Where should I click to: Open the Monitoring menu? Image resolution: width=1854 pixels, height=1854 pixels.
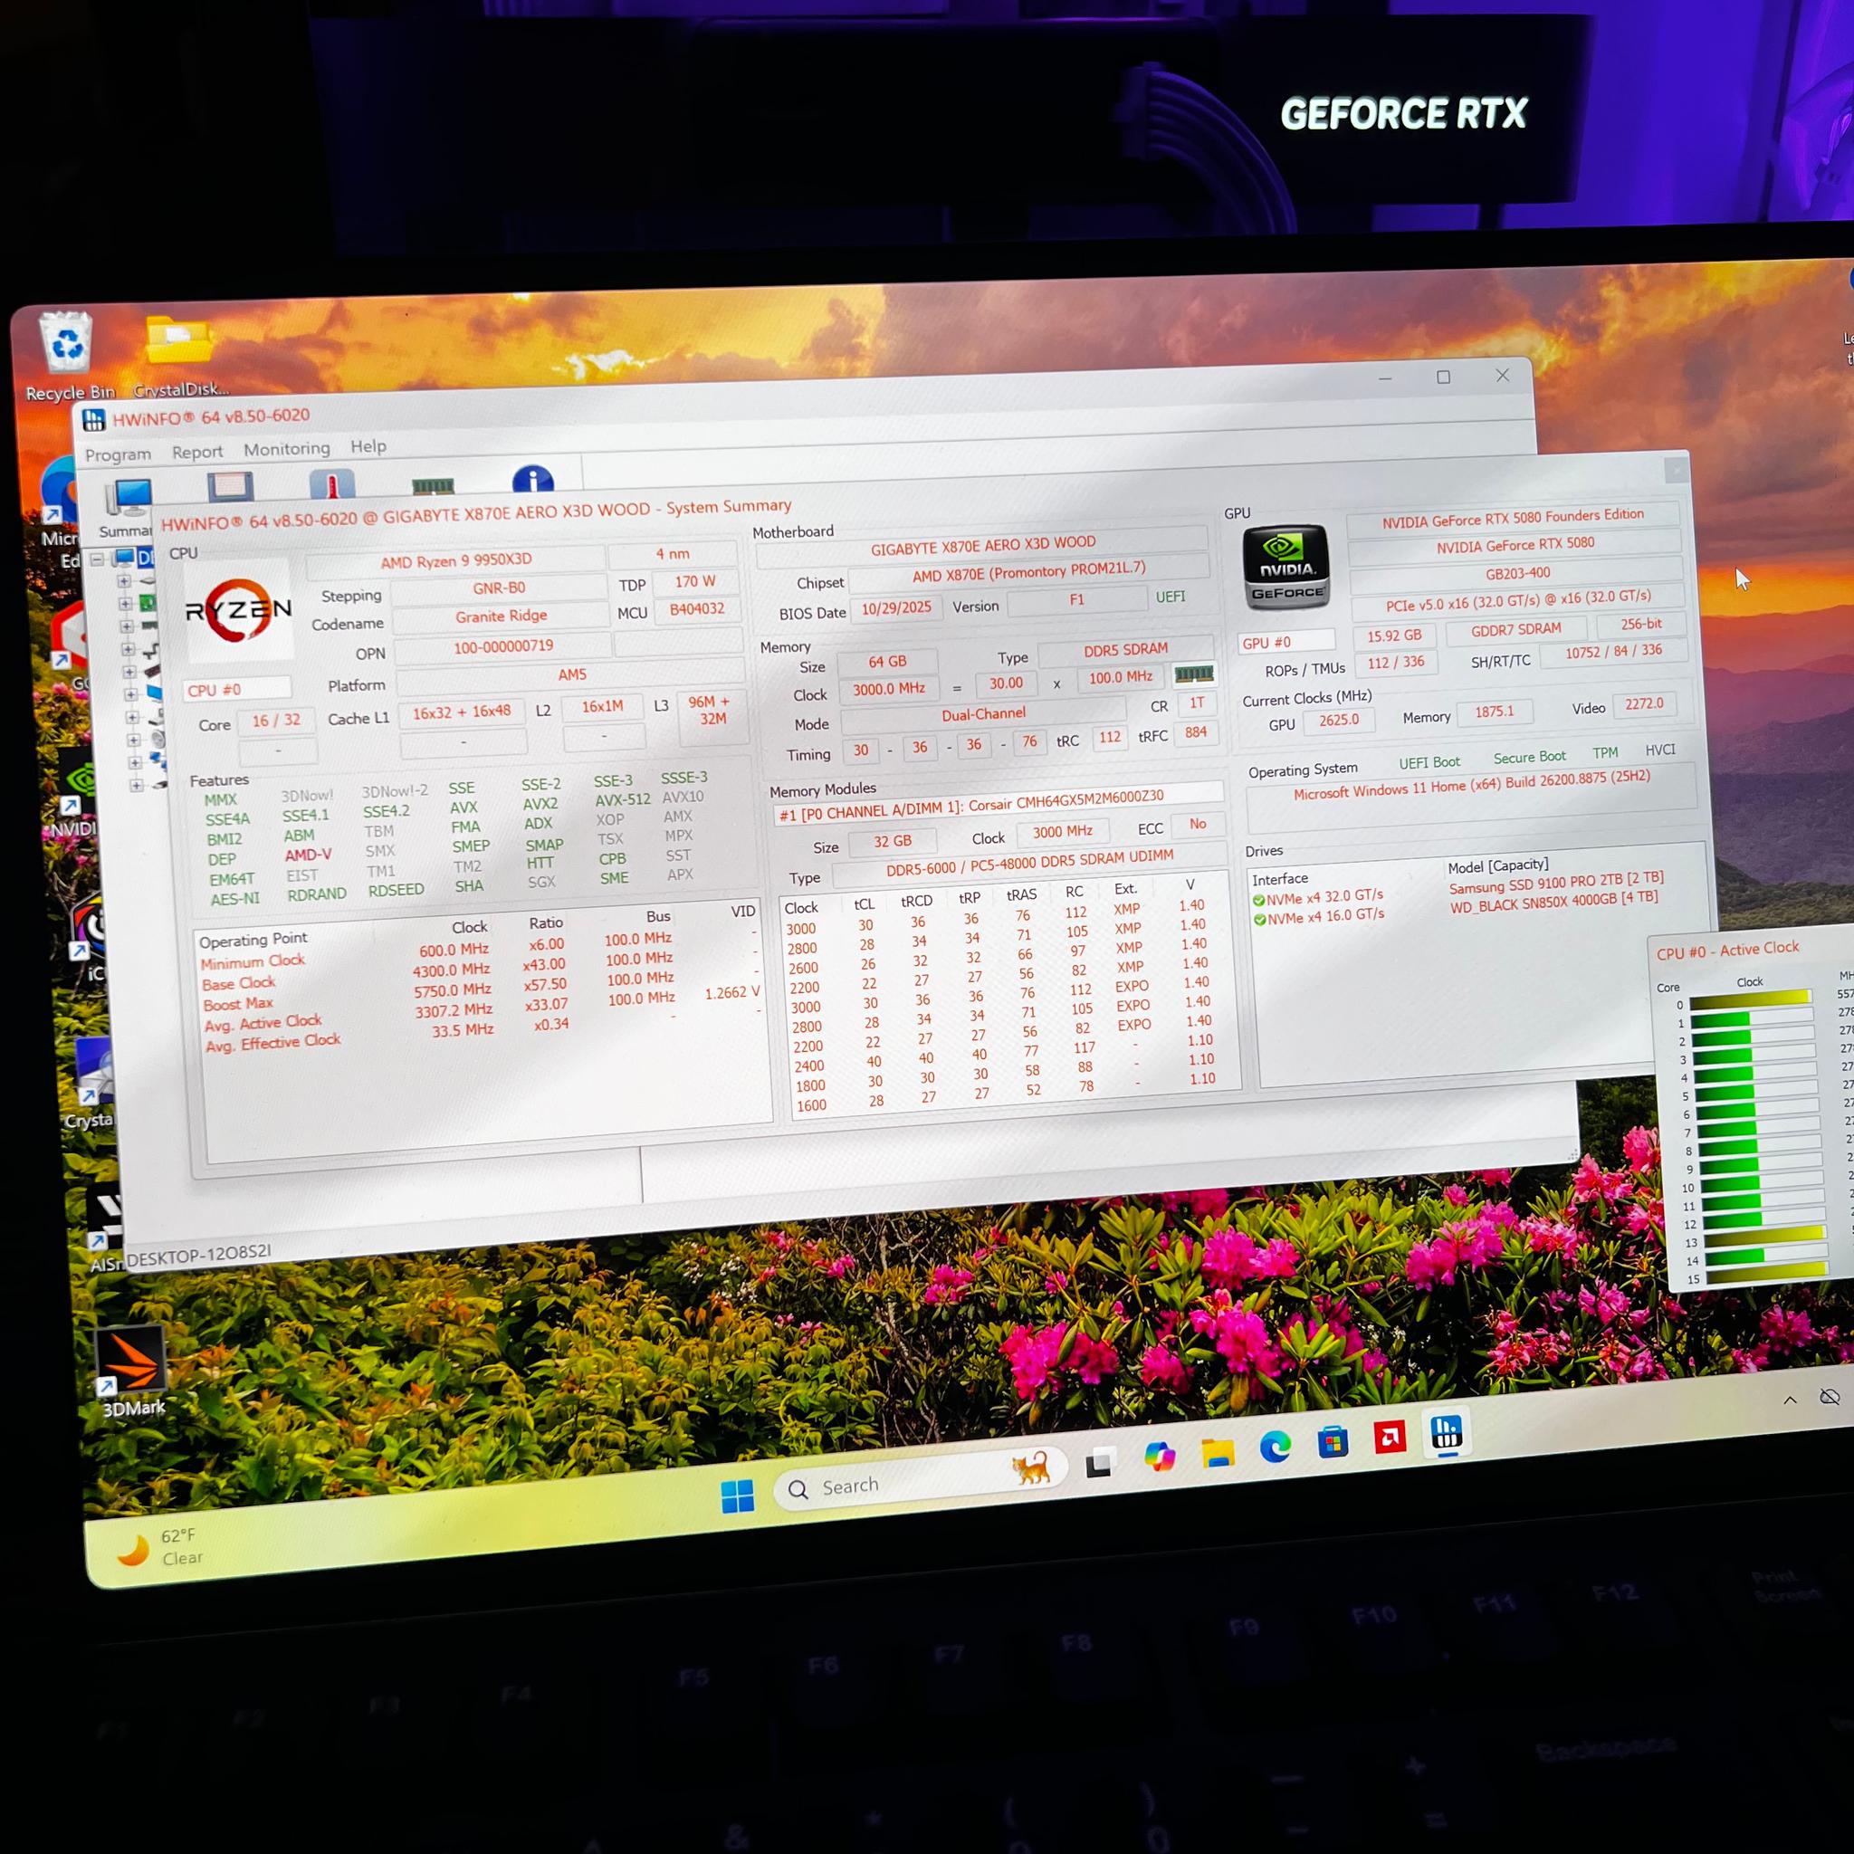286,448
